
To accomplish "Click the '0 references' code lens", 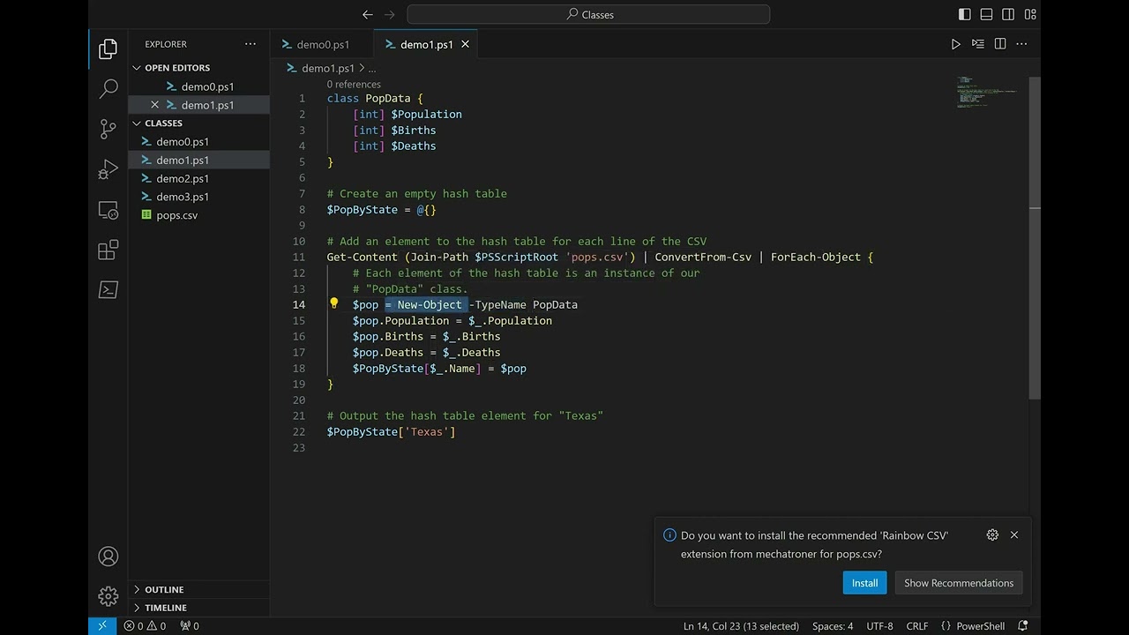I will click(354, 85).
